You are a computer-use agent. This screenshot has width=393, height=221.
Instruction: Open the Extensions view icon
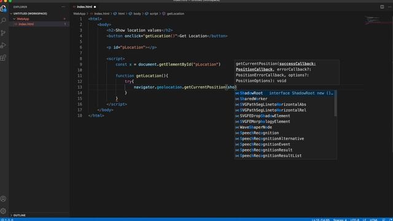coord(3,58)
